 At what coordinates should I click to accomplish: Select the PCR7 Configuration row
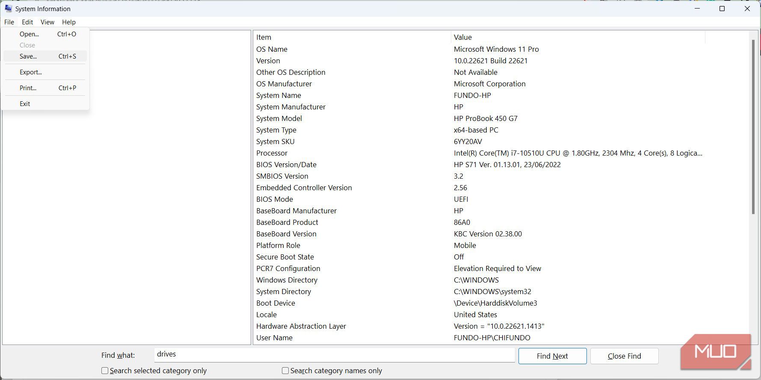pyautogui.click(x=479, y=268)
